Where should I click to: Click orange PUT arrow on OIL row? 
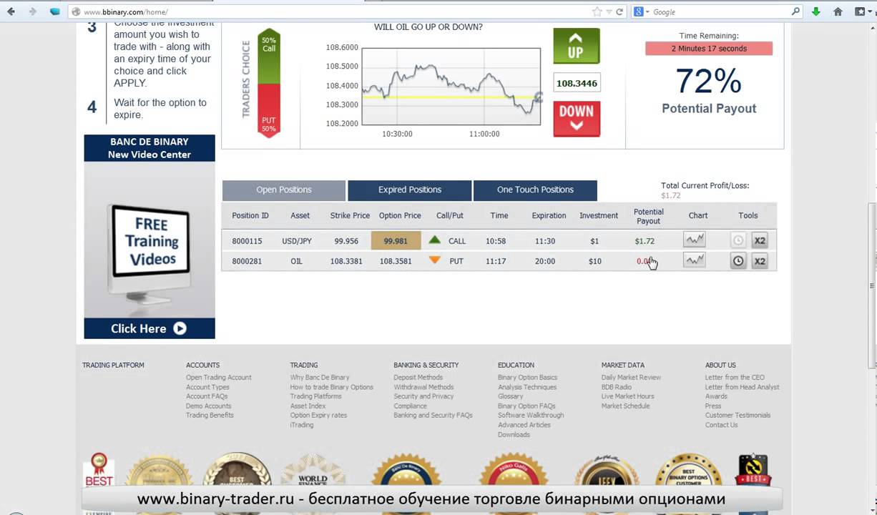pos(434,260)
